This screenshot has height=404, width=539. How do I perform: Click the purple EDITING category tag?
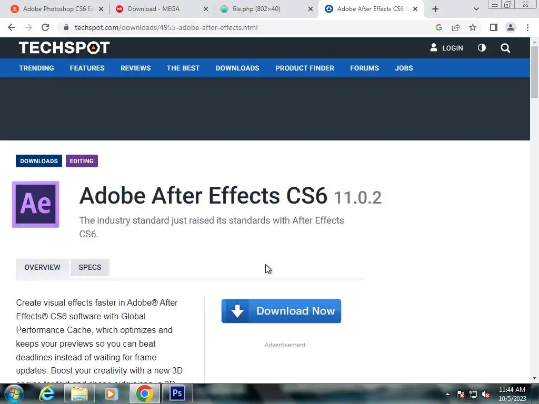pos(82,161)
